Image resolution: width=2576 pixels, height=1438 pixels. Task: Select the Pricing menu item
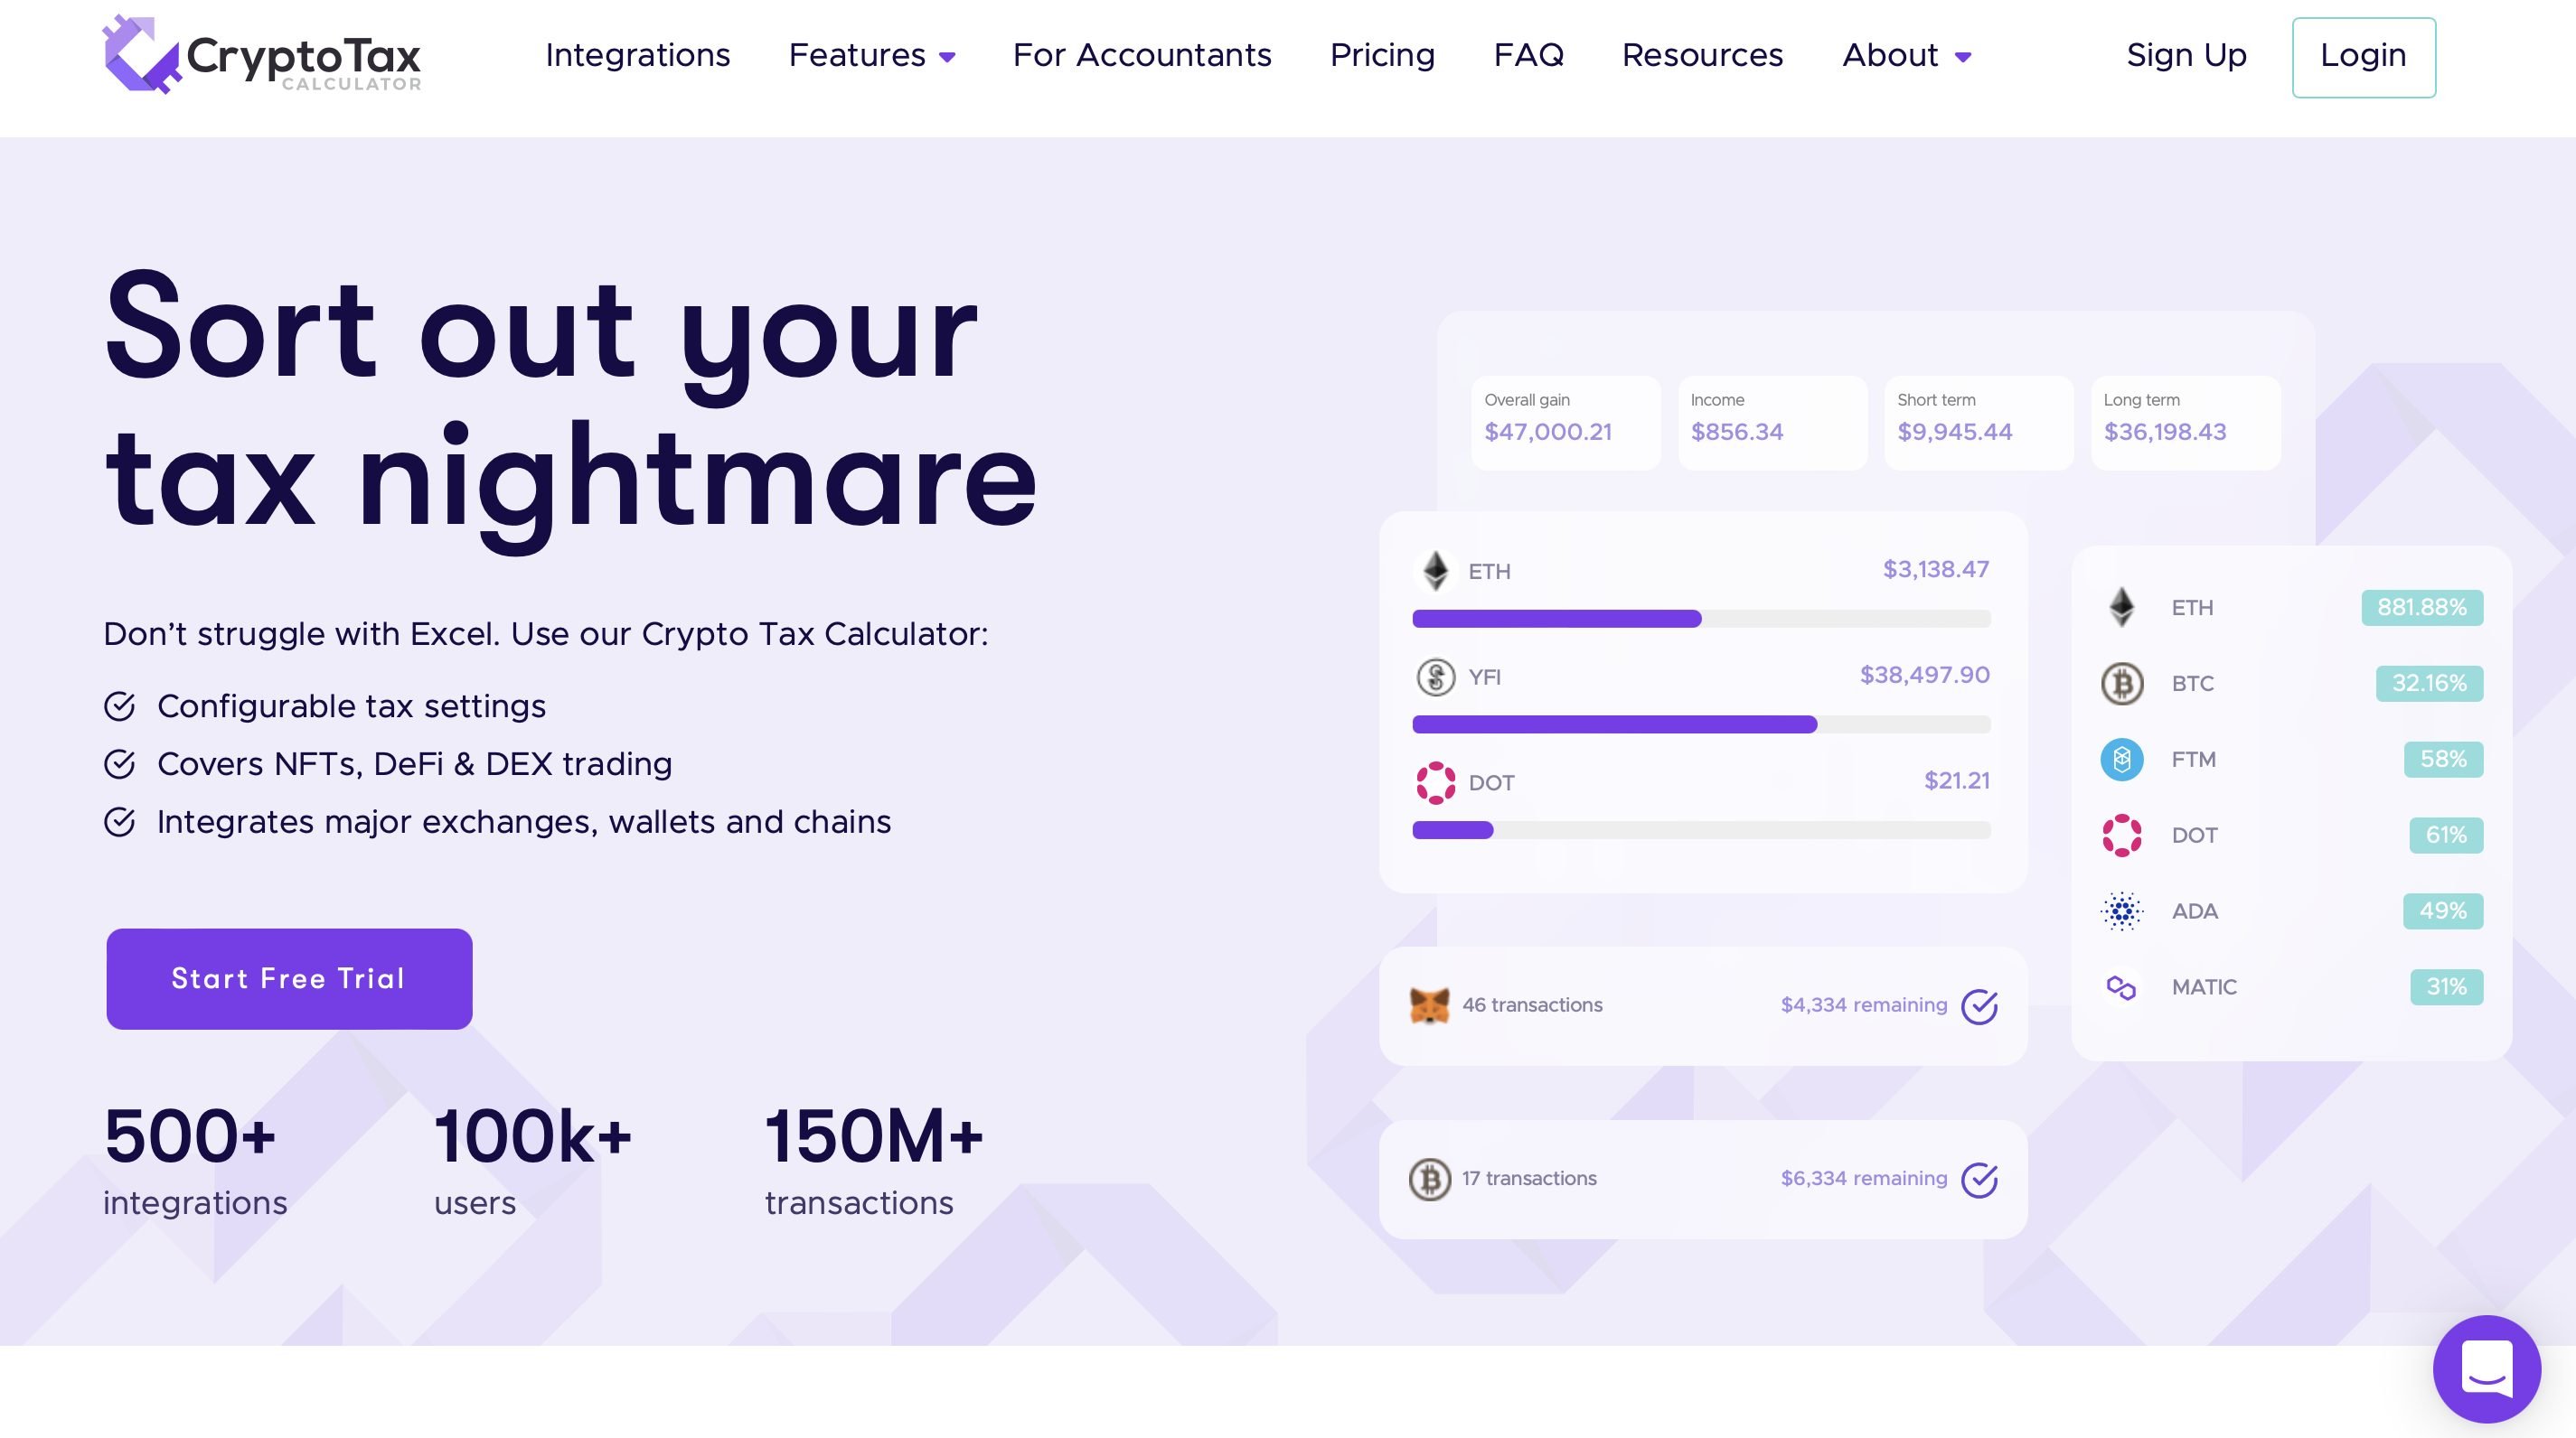tap(1382, 57)
